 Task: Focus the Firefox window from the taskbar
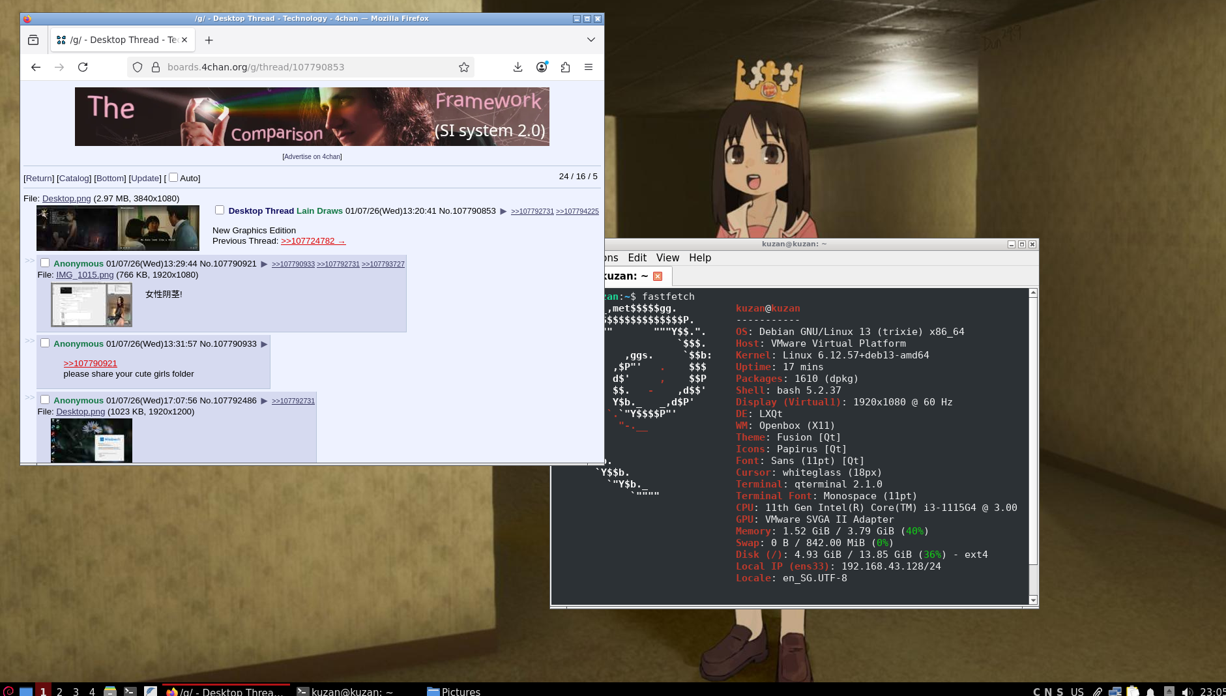pyautogui.click(x=226, y=691)
